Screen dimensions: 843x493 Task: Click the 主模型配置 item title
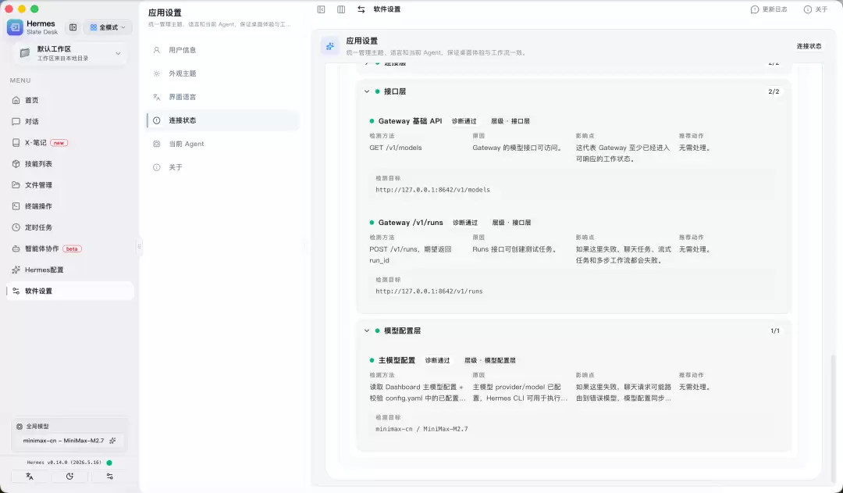click(x=397, y=360)
